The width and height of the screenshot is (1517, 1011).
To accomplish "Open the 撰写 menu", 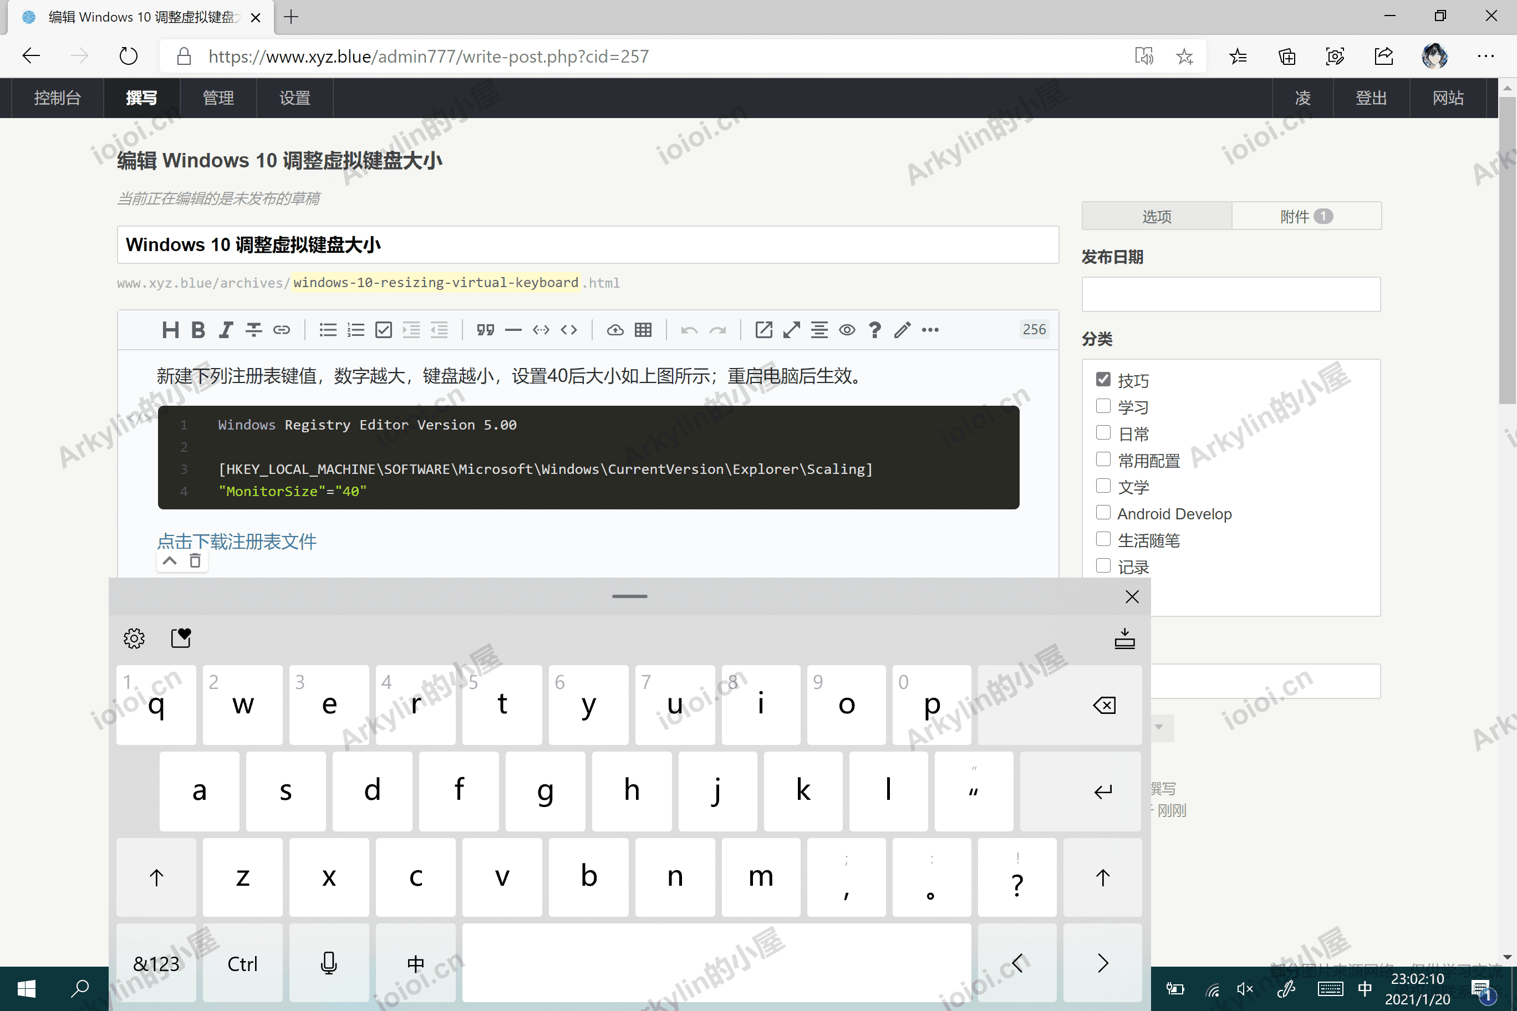I will coord(141,98).
